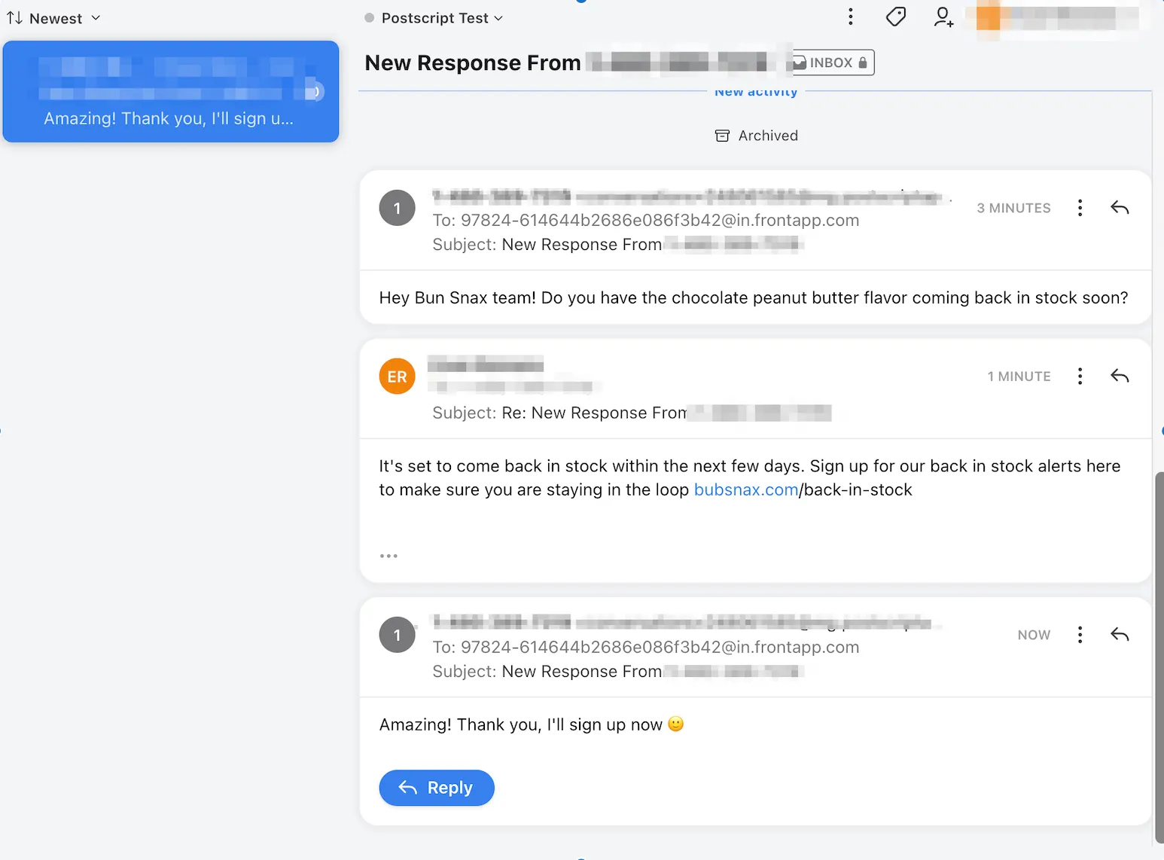Open the Newest sort dropdown

(96, 17)
